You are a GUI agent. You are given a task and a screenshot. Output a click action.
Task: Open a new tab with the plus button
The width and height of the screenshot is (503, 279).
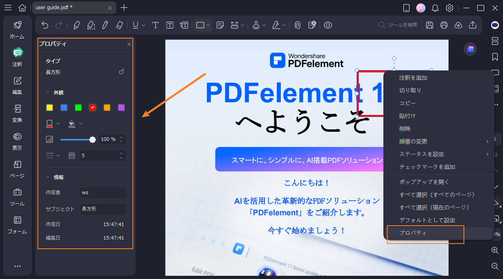click(124, 8)
